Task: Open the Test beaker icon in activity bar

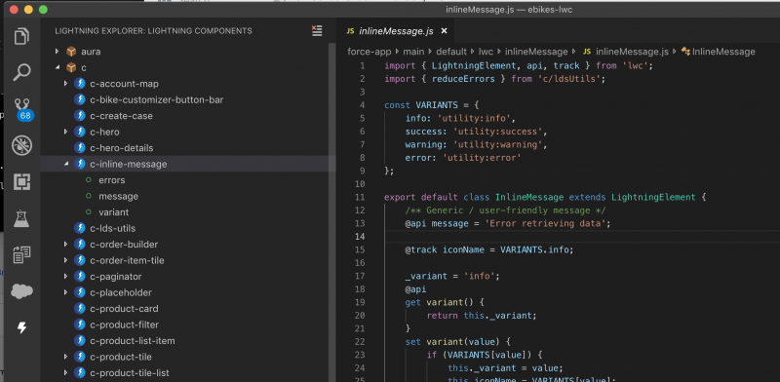Action: coord(21,219)
